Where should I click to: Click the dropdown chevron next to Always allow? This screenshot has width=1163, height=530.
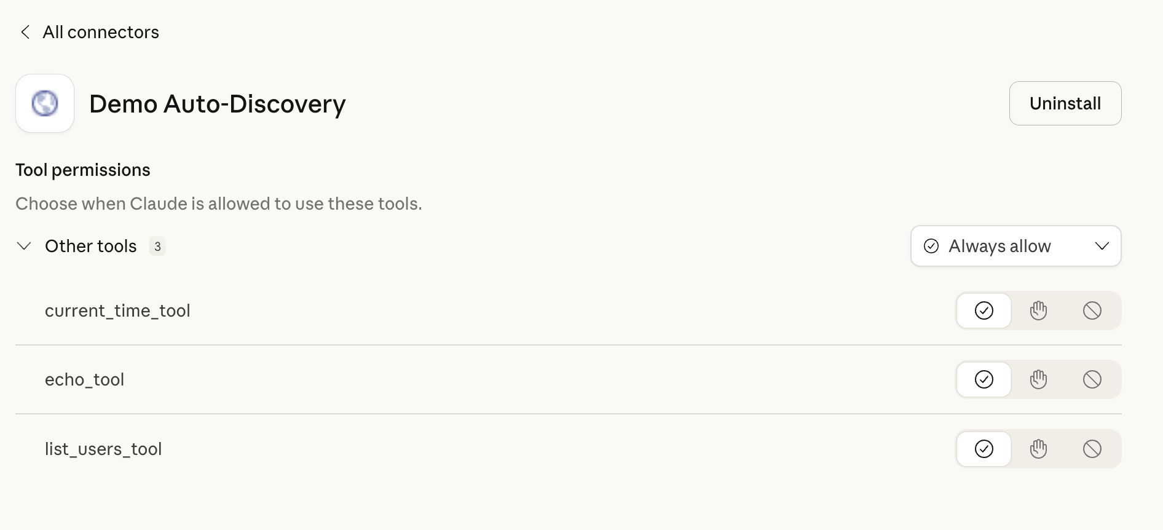coord(1102,246)
